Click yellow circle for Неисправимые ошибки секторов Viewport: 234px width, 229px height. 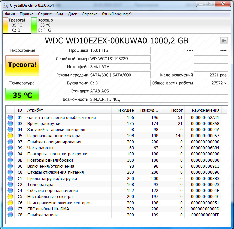pos(10,203)
